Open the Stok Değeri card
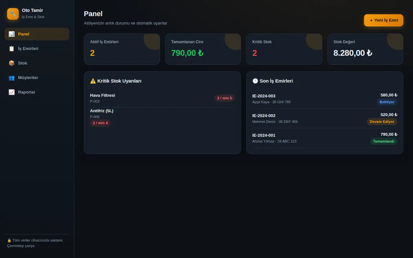413x258 pixels. coord(365,49)
